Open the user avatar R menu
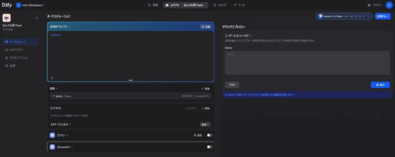The width and height of the screenshot is (395, 157). pos(389,5)
